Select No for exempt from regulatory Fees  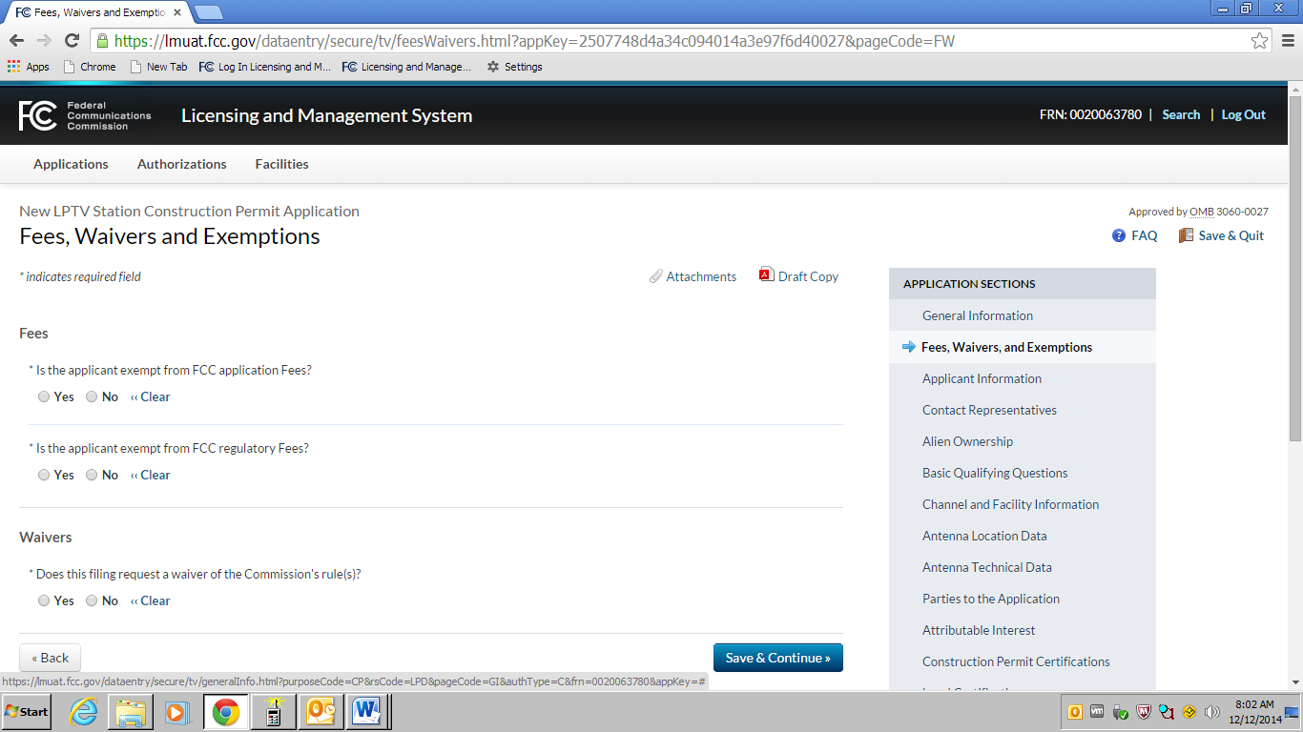pyautogui.click(x=92, y=475)
